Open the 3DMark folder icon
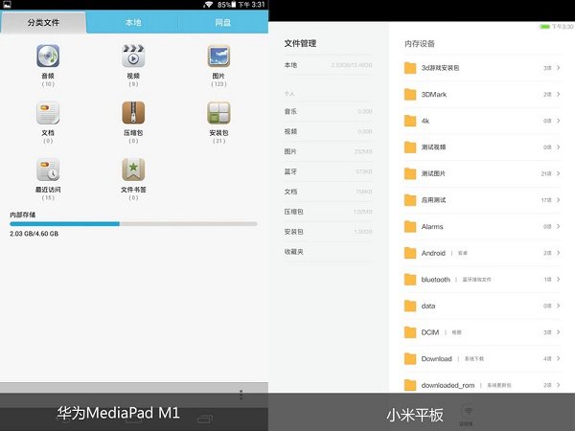The height and width of the screenshot is (431, 575). pyautogui.click(x=410, y=94)
